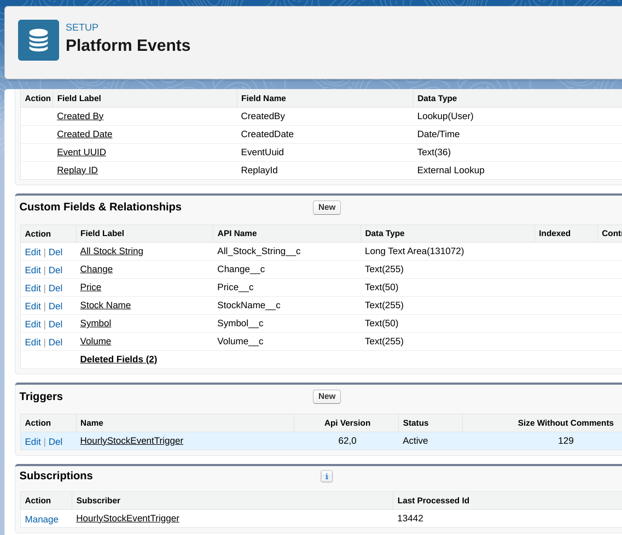
Task: Open the Replay ID standard field
Action: click(77, 171)
